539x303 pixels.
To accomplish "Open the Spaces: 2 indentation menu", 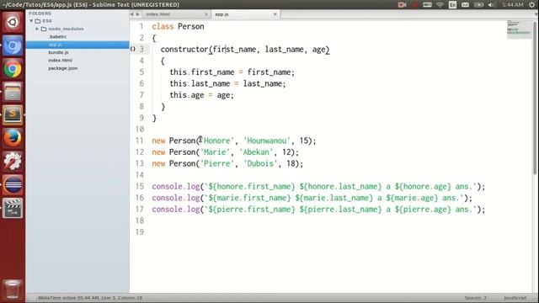I will (x=475, y=298).
